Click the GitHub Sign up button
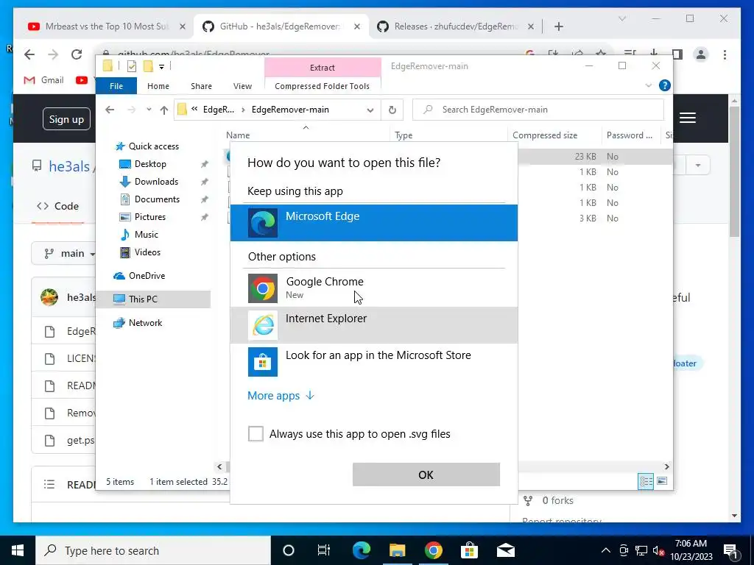The height and width of the screenshot is (565, 754). [66, 119]
